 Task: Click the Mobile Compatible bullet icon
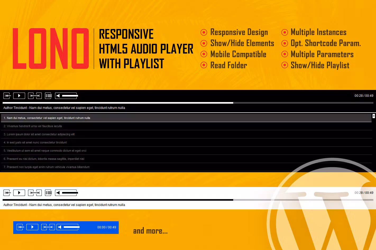[204, 54]
